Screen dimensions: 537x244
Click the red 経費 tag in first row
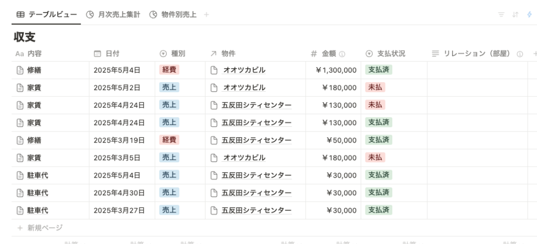pos(169,70)
